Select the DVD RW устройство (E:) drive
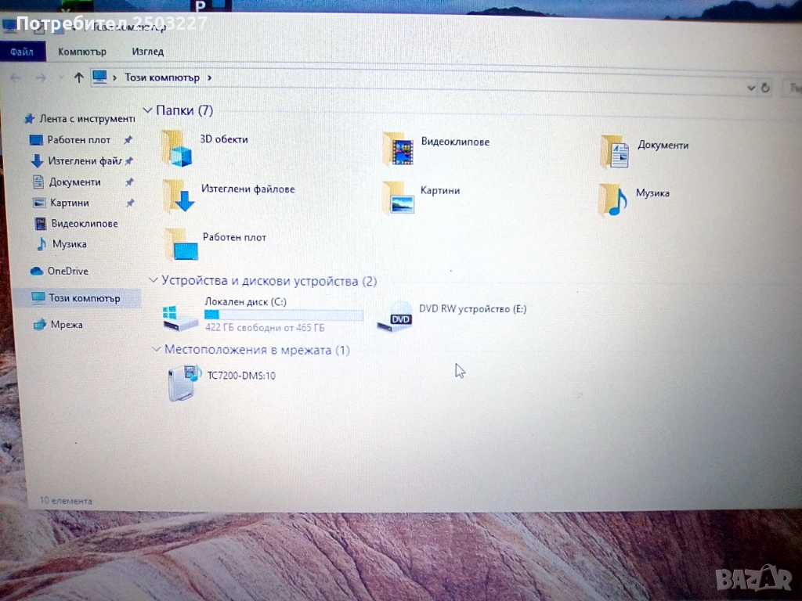802x601 pixels. click(x=394, y=316)
